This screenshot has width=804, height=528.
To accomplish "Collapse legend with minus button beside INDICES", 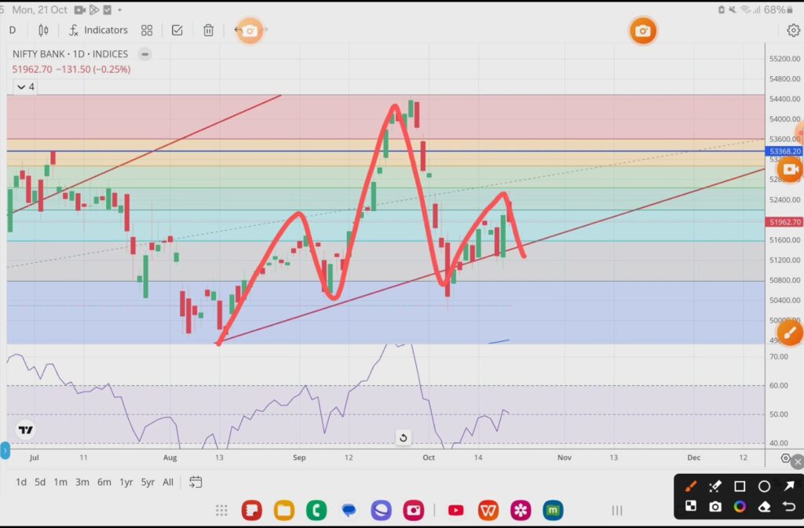I will click(x=144, y=54).
